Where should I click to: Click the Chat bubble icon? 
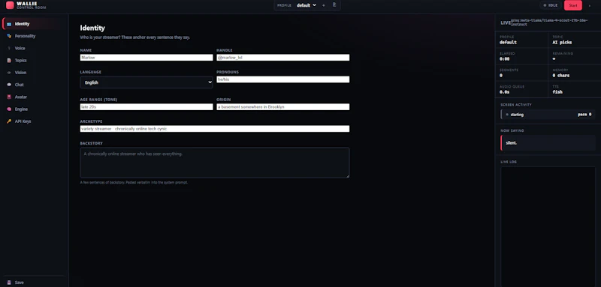tap(9, 85)
